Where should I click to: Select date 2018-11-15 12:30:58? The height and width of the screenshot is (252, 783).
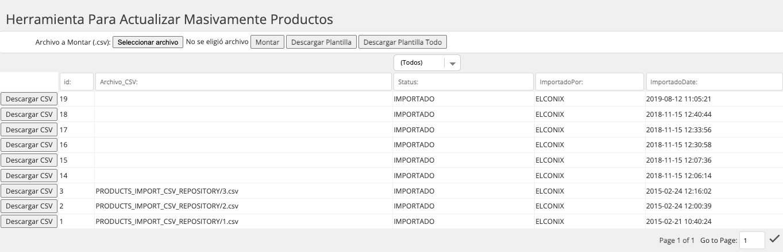coord(679,145)
